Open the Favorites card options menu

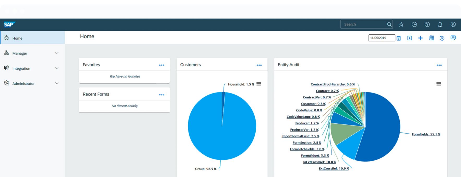click(x=162, y=65)
